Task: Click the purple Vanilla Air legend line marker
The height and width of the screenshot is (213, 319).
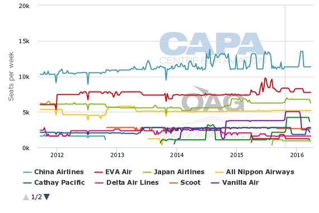Action: (215, 183)
